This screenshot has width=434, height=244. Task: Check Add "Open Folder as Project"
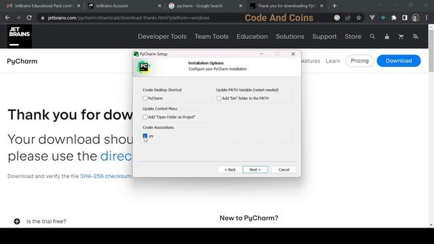145,117
